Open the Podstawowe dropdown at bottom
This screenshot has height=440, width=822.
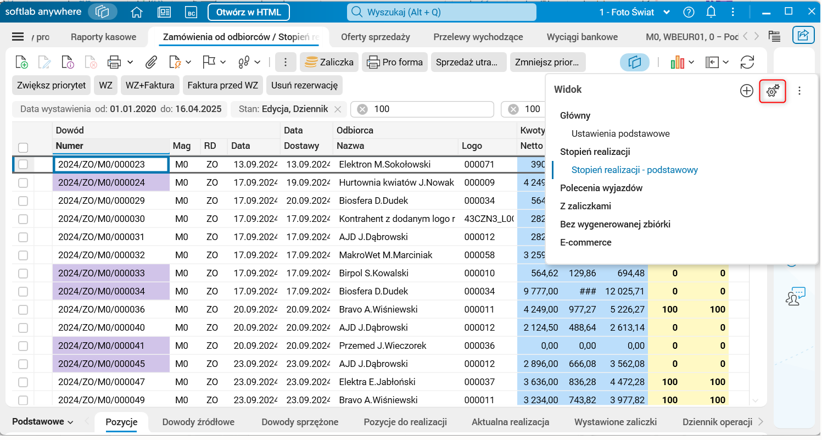43,422
